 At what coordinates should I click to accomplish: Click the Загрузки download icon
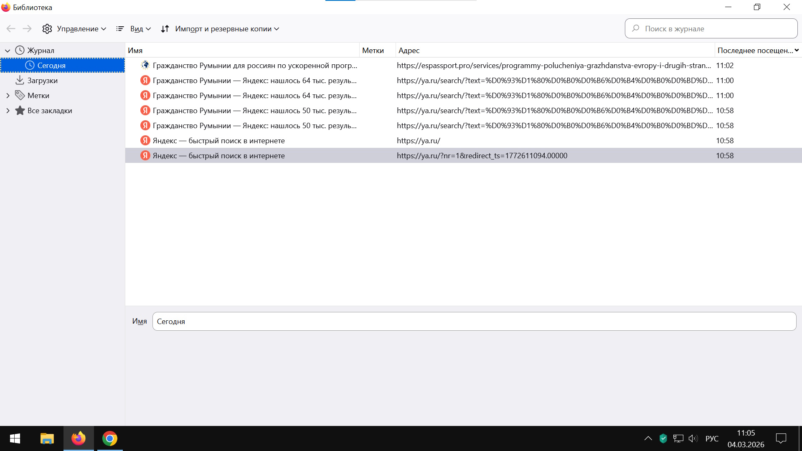pos(20,80)
